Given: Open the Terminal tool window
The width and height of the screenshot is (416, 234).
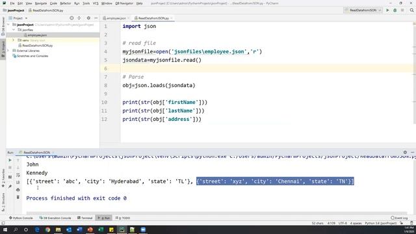Looking at the screenshot, I should coord(84,218).
